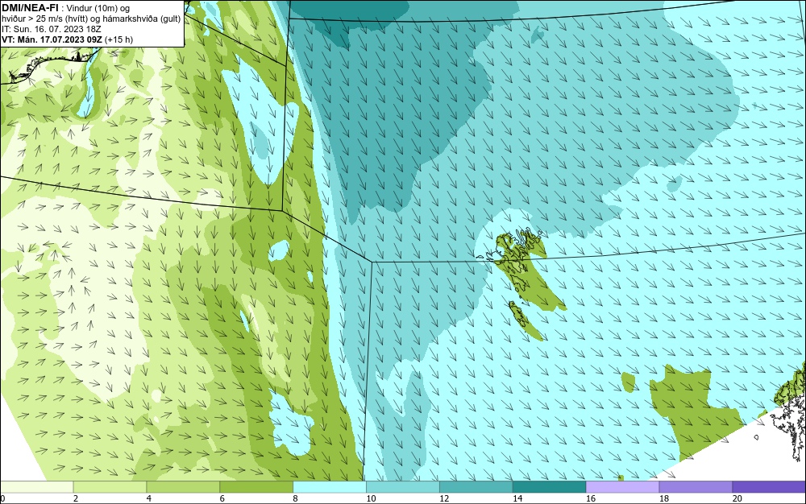Click the 18–20 m/s medium purple swatch
Image resolution: width=806 pixels, height=504 pixels.
coord(696,486)
